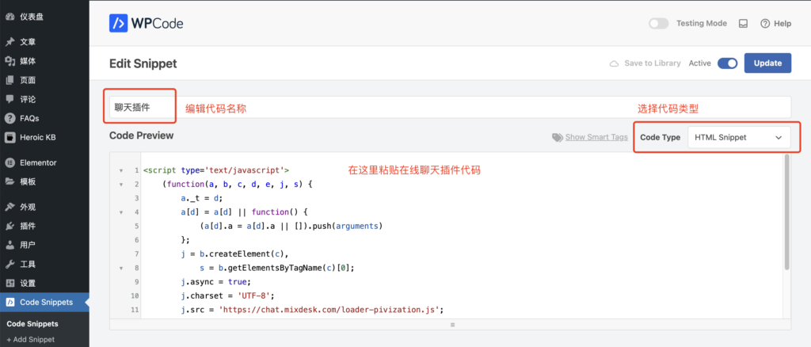Toggle the Active snippet switch

727,63
